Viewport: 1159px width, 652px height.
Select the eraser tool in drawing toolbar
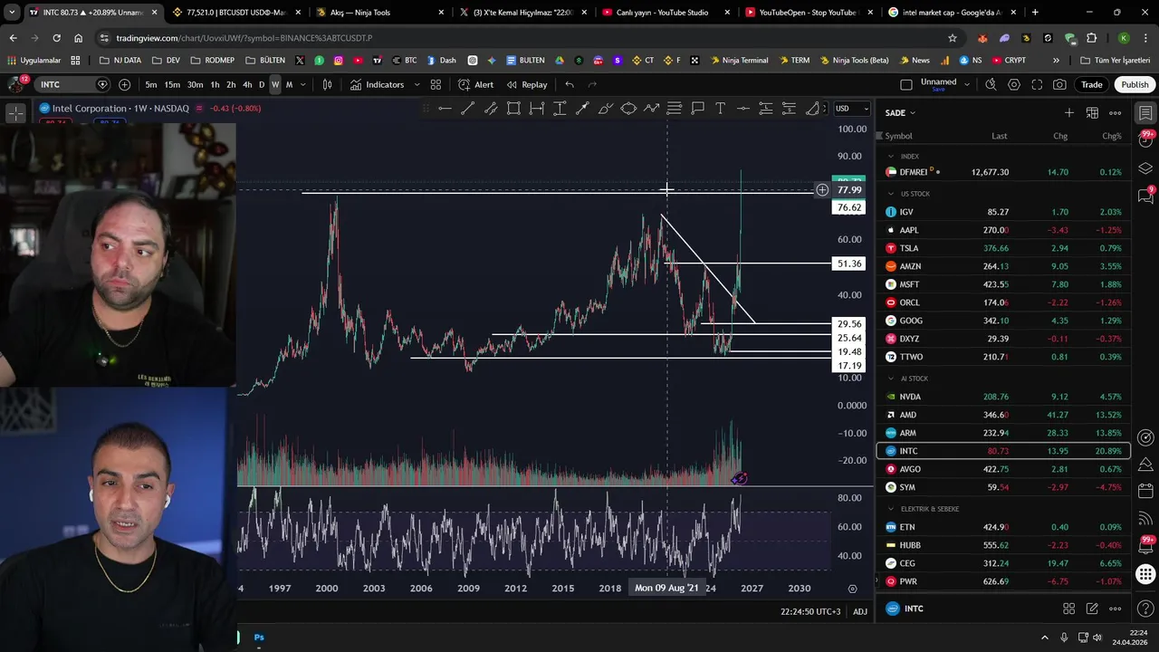pyautogui.click(x=812, y=109)
